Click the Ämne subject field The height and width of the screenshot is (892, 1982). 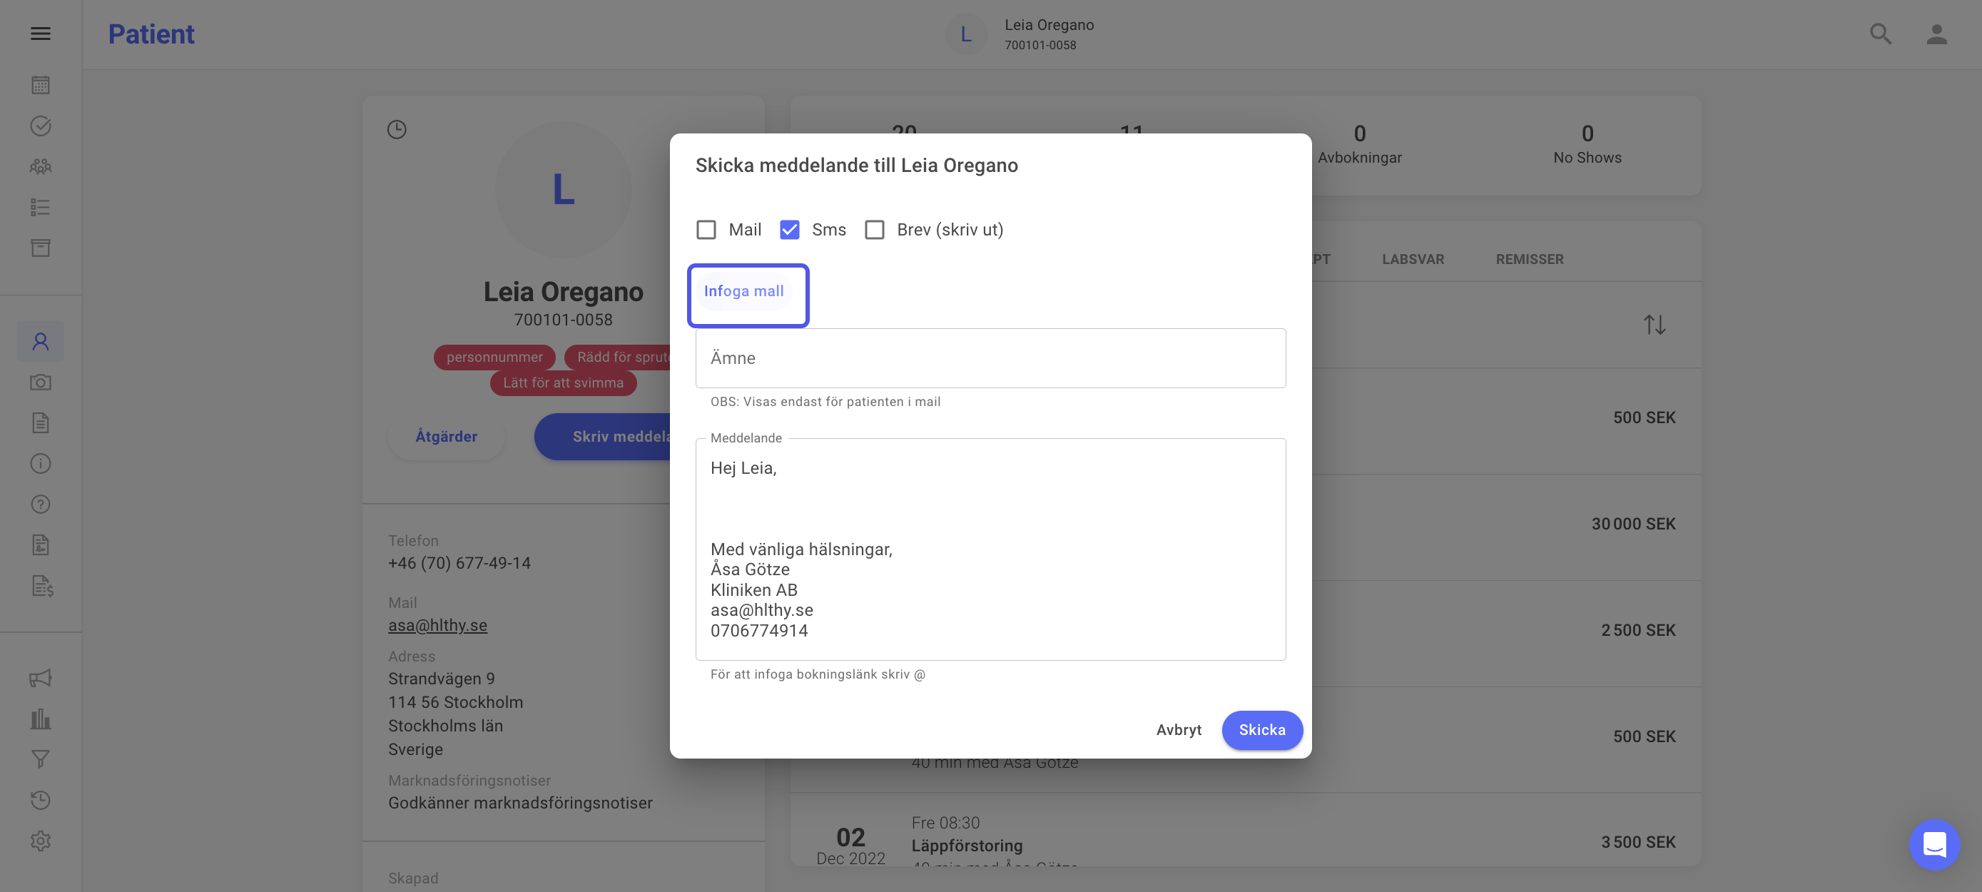(990, 359)
